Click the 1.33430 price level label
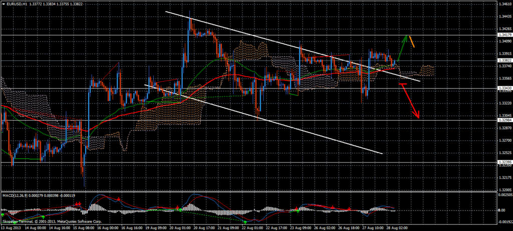 coord(504,88)
